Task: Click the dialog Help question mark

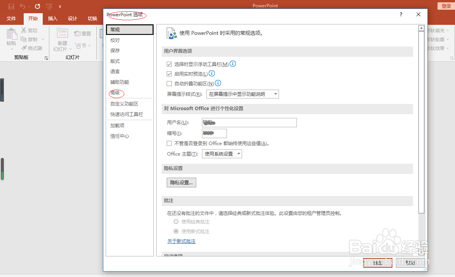Action: [401, 14]
